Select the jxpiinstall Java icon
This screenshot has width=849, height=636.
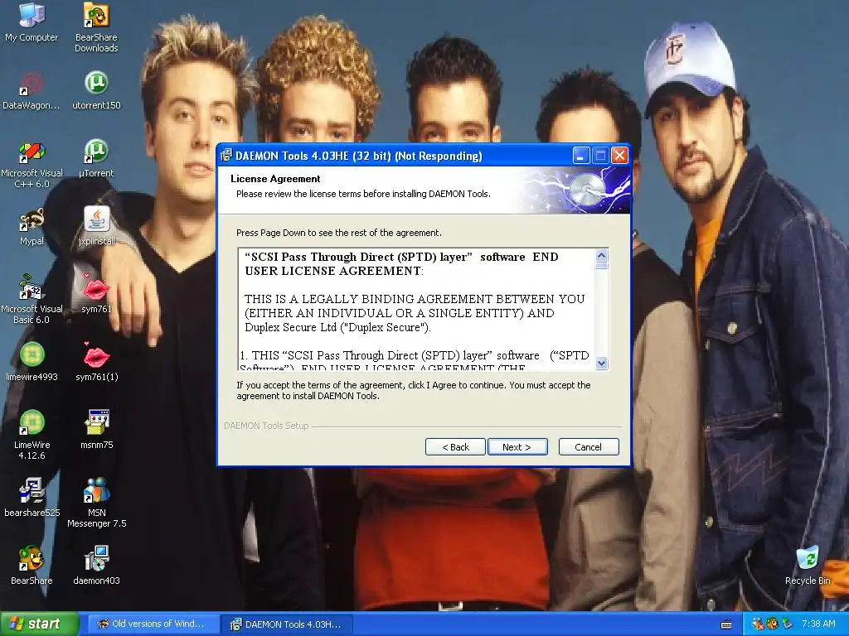(x=96, y=226)
